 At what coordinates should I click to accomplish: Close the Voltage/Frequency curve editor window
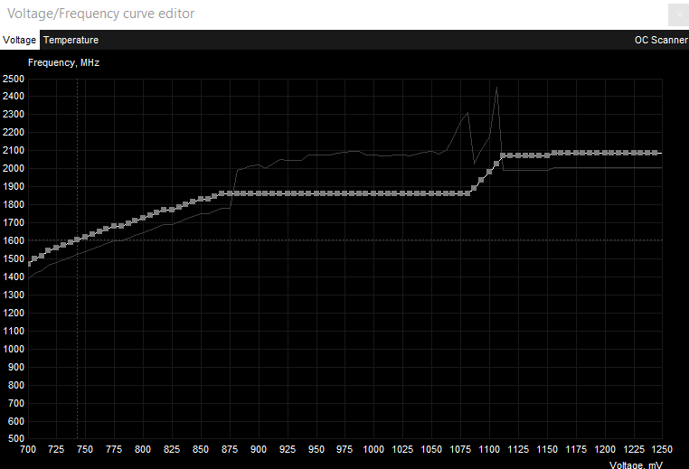click(678, 15)
